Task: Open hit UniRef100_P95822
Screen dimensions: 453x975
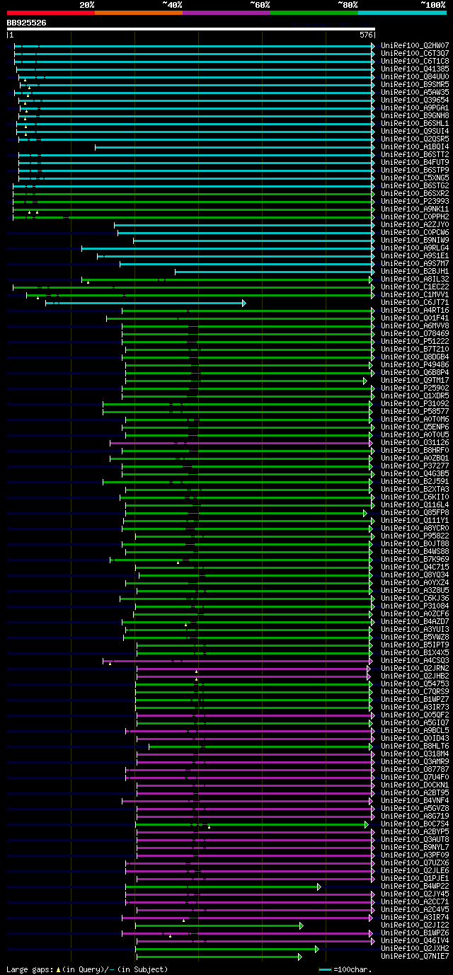Action: tap(415, 536)
